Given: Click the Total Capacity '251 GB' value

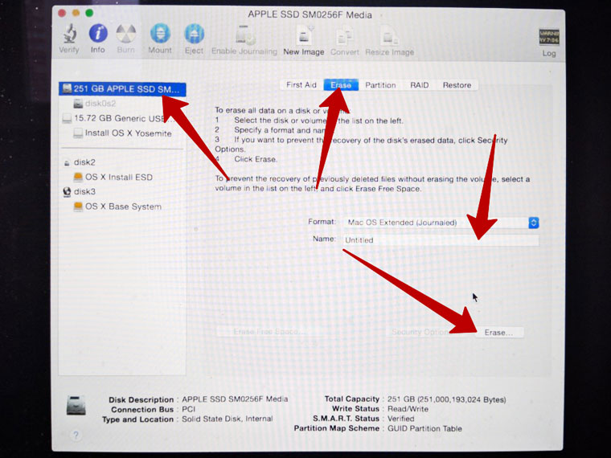Looking at the screenshot, I should pyautogui.click(x=446, y=399).
